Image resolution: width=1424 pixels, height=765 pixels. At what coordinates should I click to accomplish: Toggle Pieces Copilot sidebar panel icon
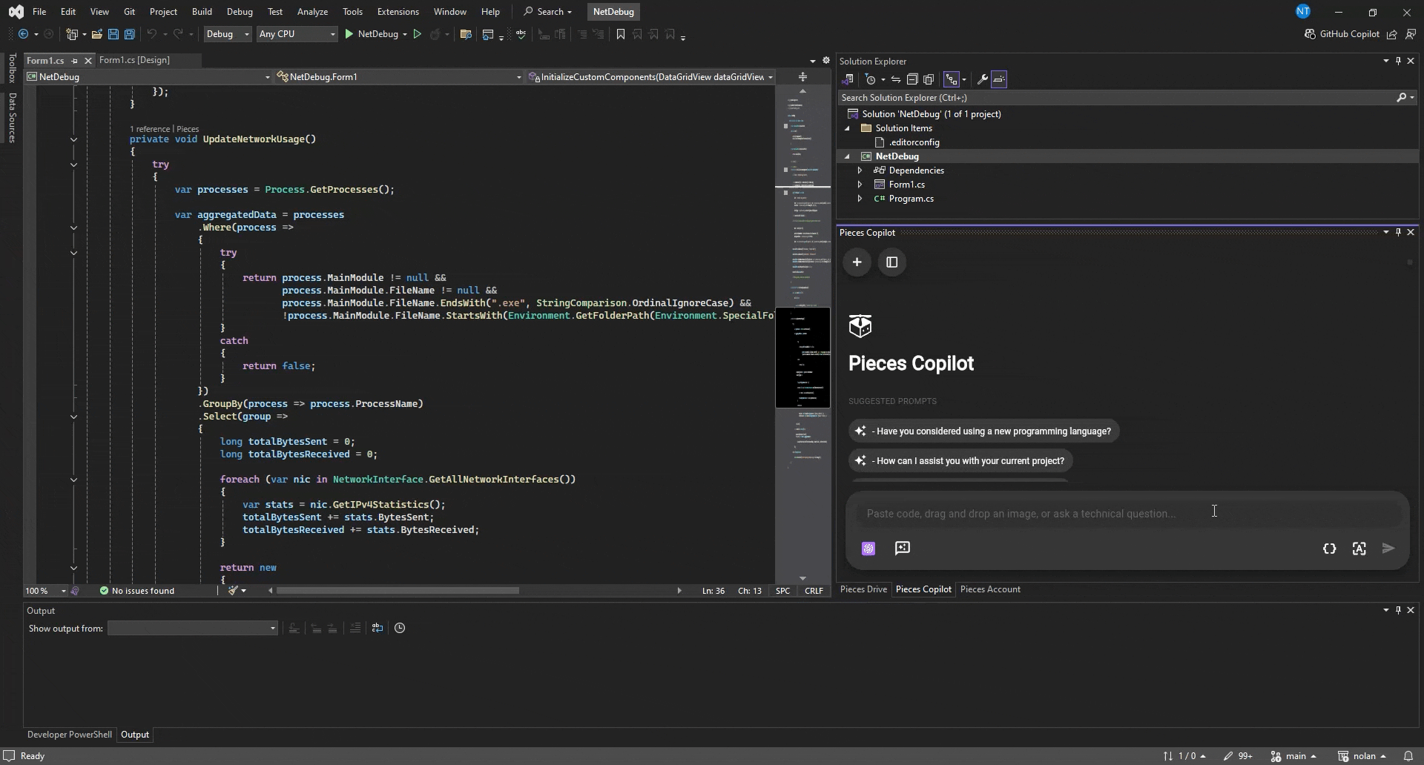[892, 262]
